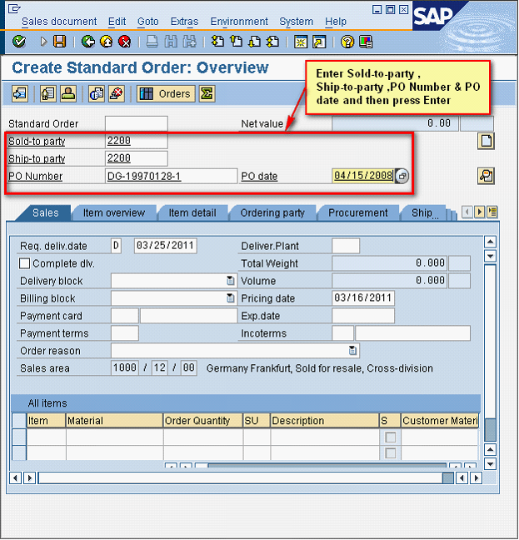Switch to the Item detail tab
519x540 pixels.
[x=192, y=212]
